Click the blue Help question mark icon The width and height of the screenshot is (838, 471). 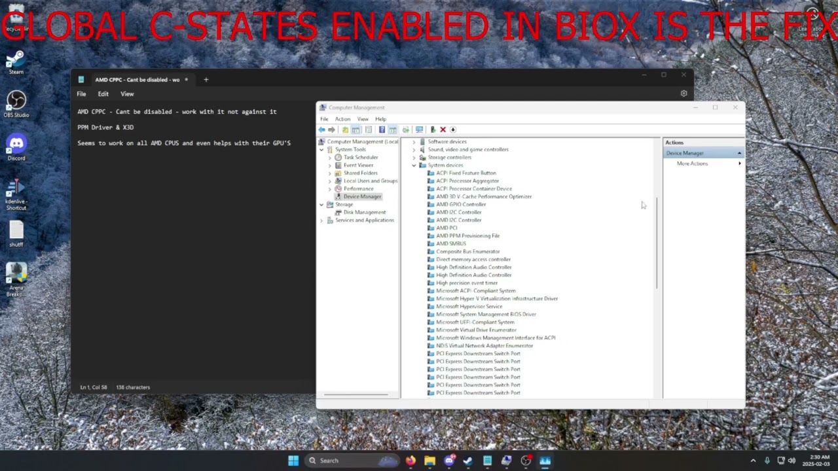(382, 130)
